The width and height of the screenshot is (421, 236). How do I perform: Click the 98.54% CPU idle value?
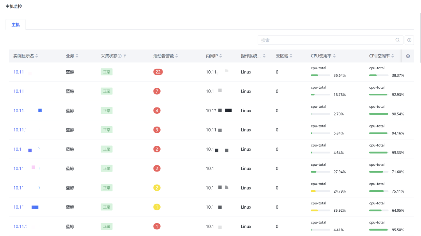pos(398,114)
